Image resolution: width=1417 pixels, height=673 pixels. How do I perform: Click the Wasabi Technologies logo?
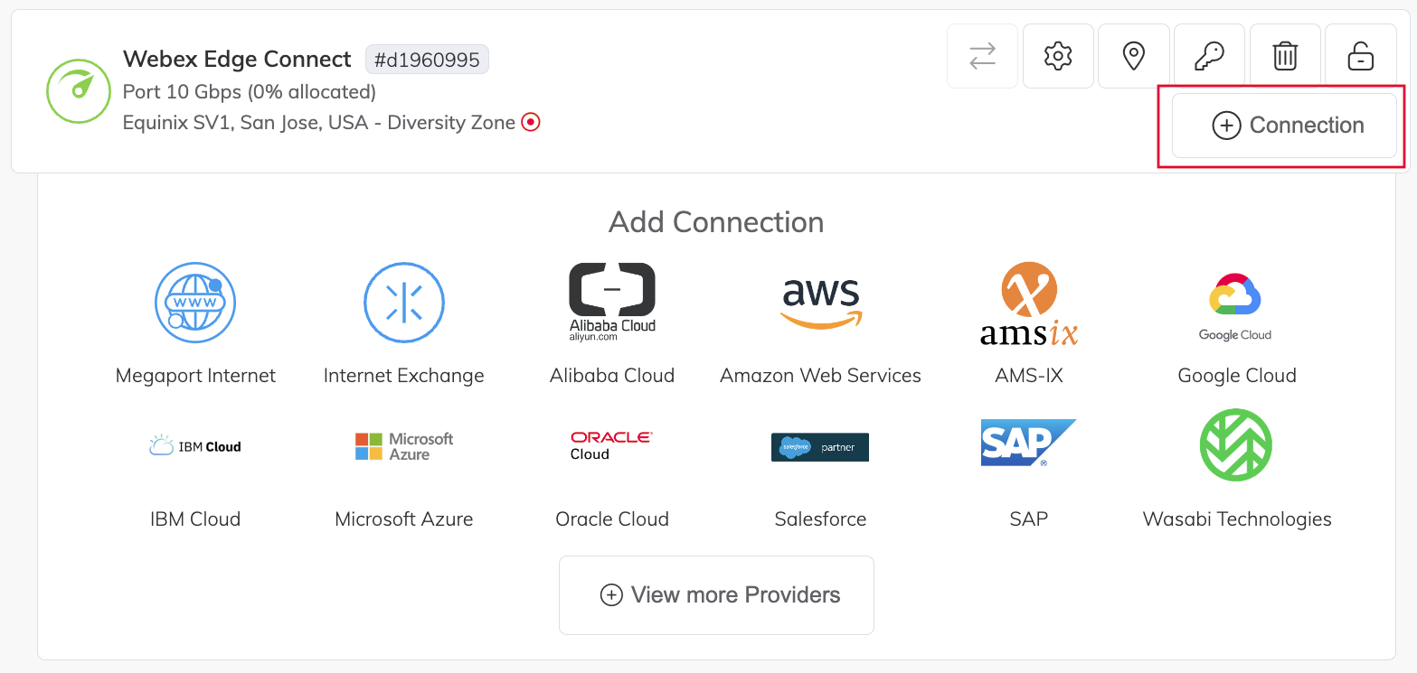pos(1235,444)
